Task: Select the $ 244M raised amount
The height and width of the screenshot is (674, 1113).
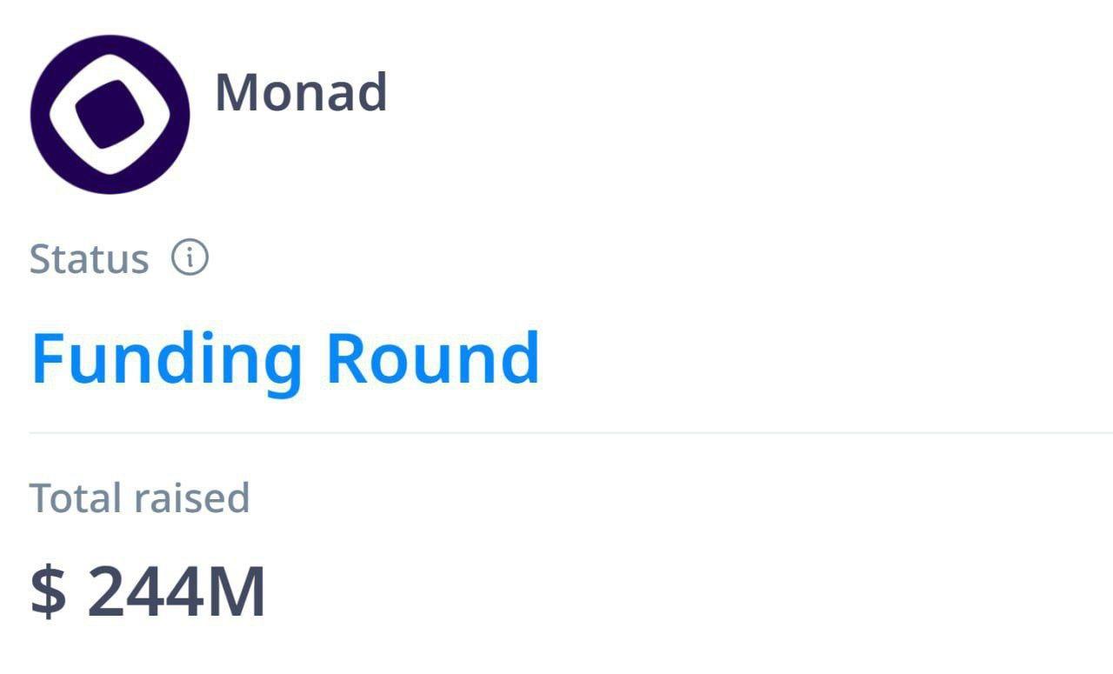Action: click(148, 591)
